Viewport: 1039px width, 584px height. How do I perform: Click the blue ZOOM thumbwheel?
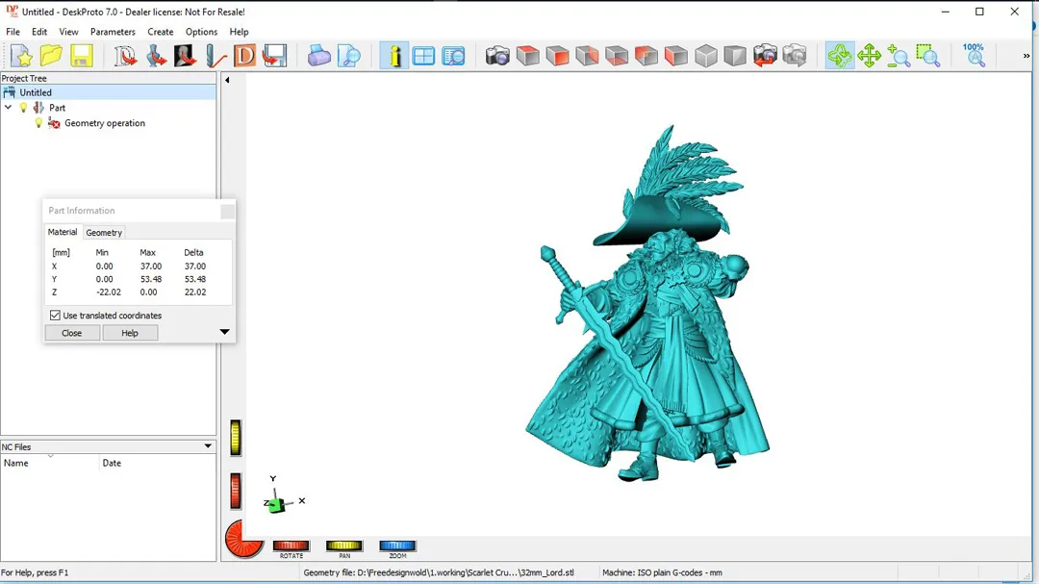[397, 546]
